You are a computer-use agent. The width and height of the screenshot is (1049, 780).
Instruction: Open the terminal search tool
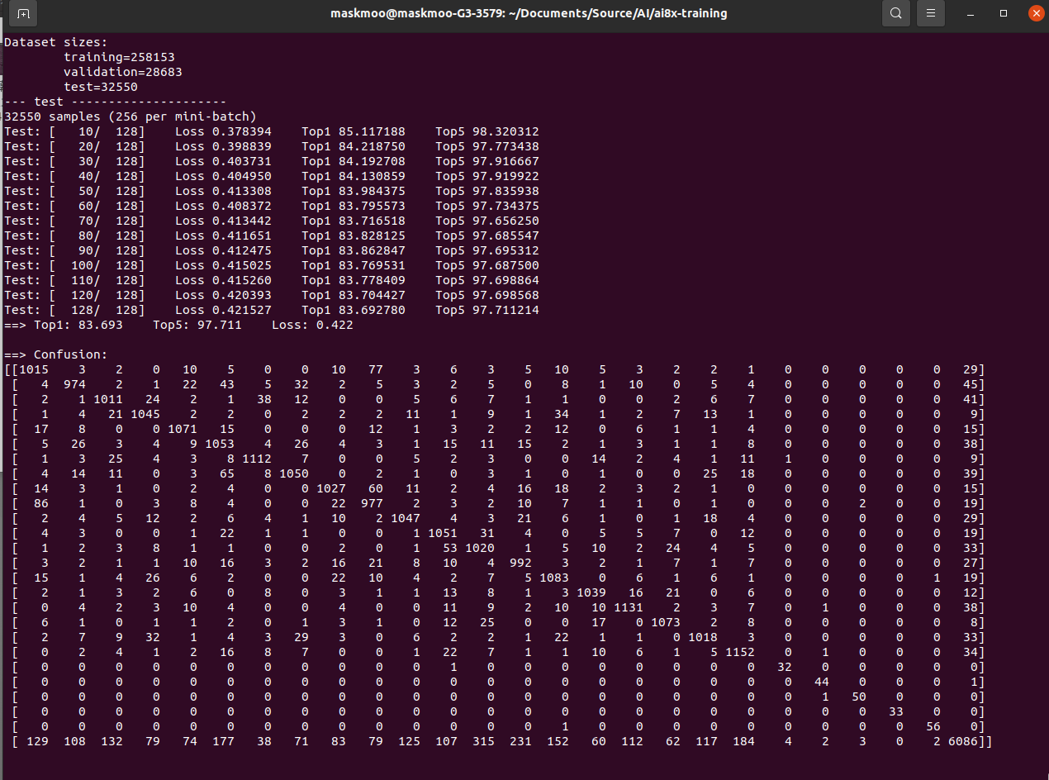(895, 13)
